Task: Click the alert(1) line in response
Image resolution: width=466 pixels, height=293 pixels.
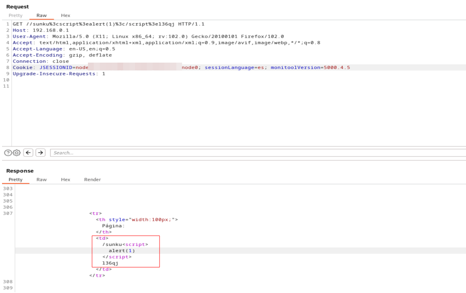Action: (122, 251)
